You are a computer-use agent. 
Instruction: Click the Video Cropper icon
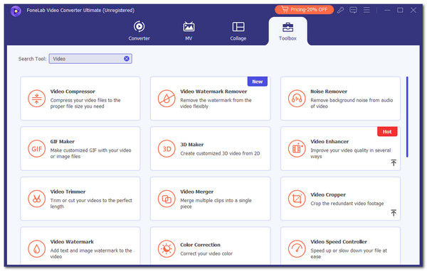[x=297, y=199]
